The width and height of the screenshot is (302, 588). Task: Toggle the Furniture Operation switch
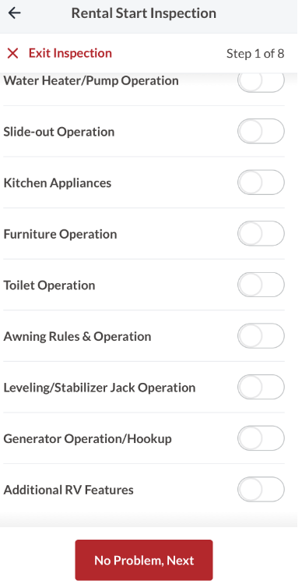[261, 234]
